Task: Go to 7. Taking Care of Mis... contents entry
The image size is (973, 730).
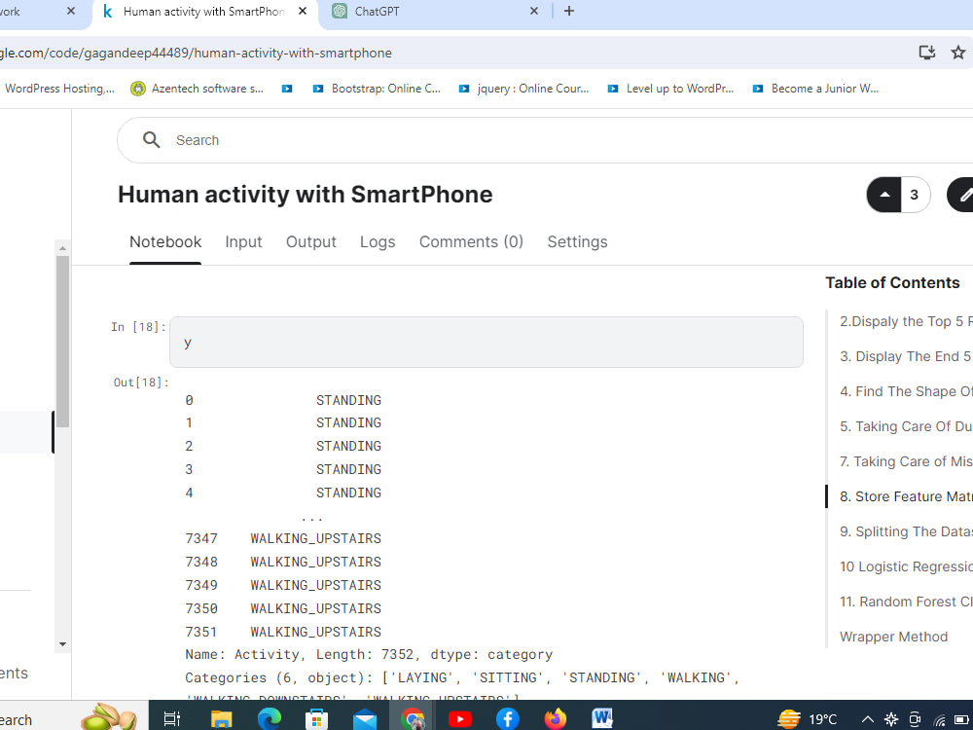Action: [x=905, y=461]
